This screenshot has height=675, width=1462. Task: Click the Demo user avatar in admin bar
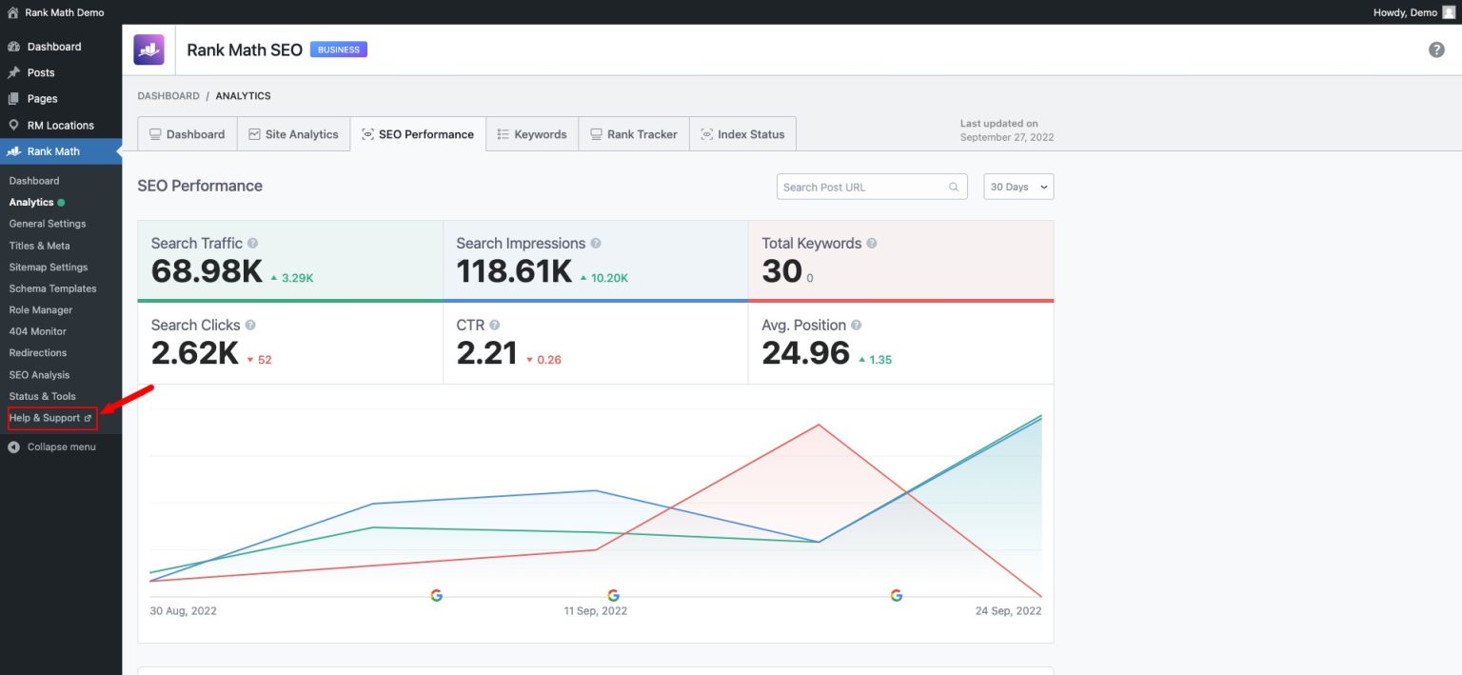pyautogui.click(x=1449, y=12)
